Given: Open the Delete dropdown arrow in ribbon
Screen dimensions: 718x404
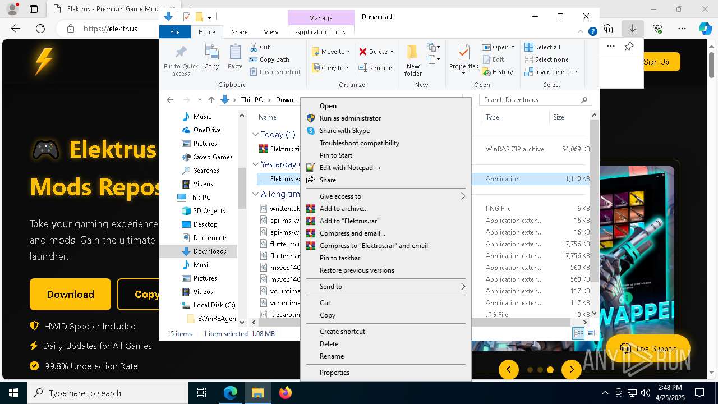Looking at the screenshot, I should click(x=392, y=52).
